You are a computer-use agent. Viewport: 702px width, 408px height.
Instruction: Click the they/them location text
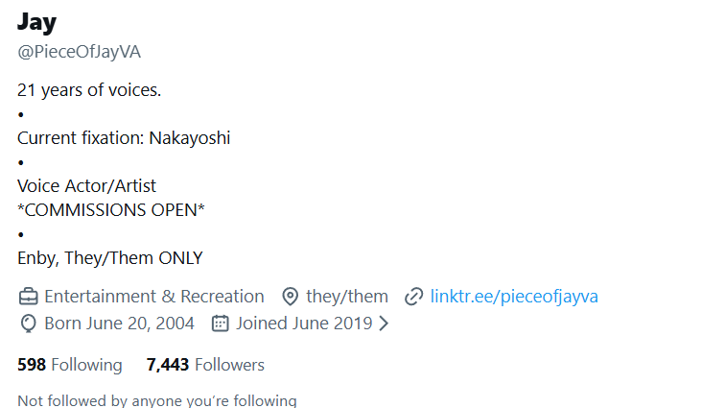click(x=347, y=297)
